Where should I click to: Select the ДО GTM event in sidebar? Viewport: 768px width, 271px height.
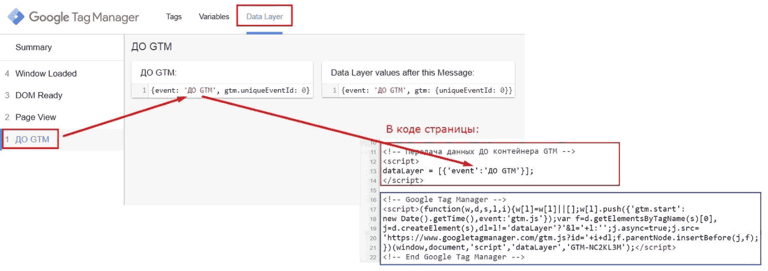pyautogui.click(x=32, y=139)
